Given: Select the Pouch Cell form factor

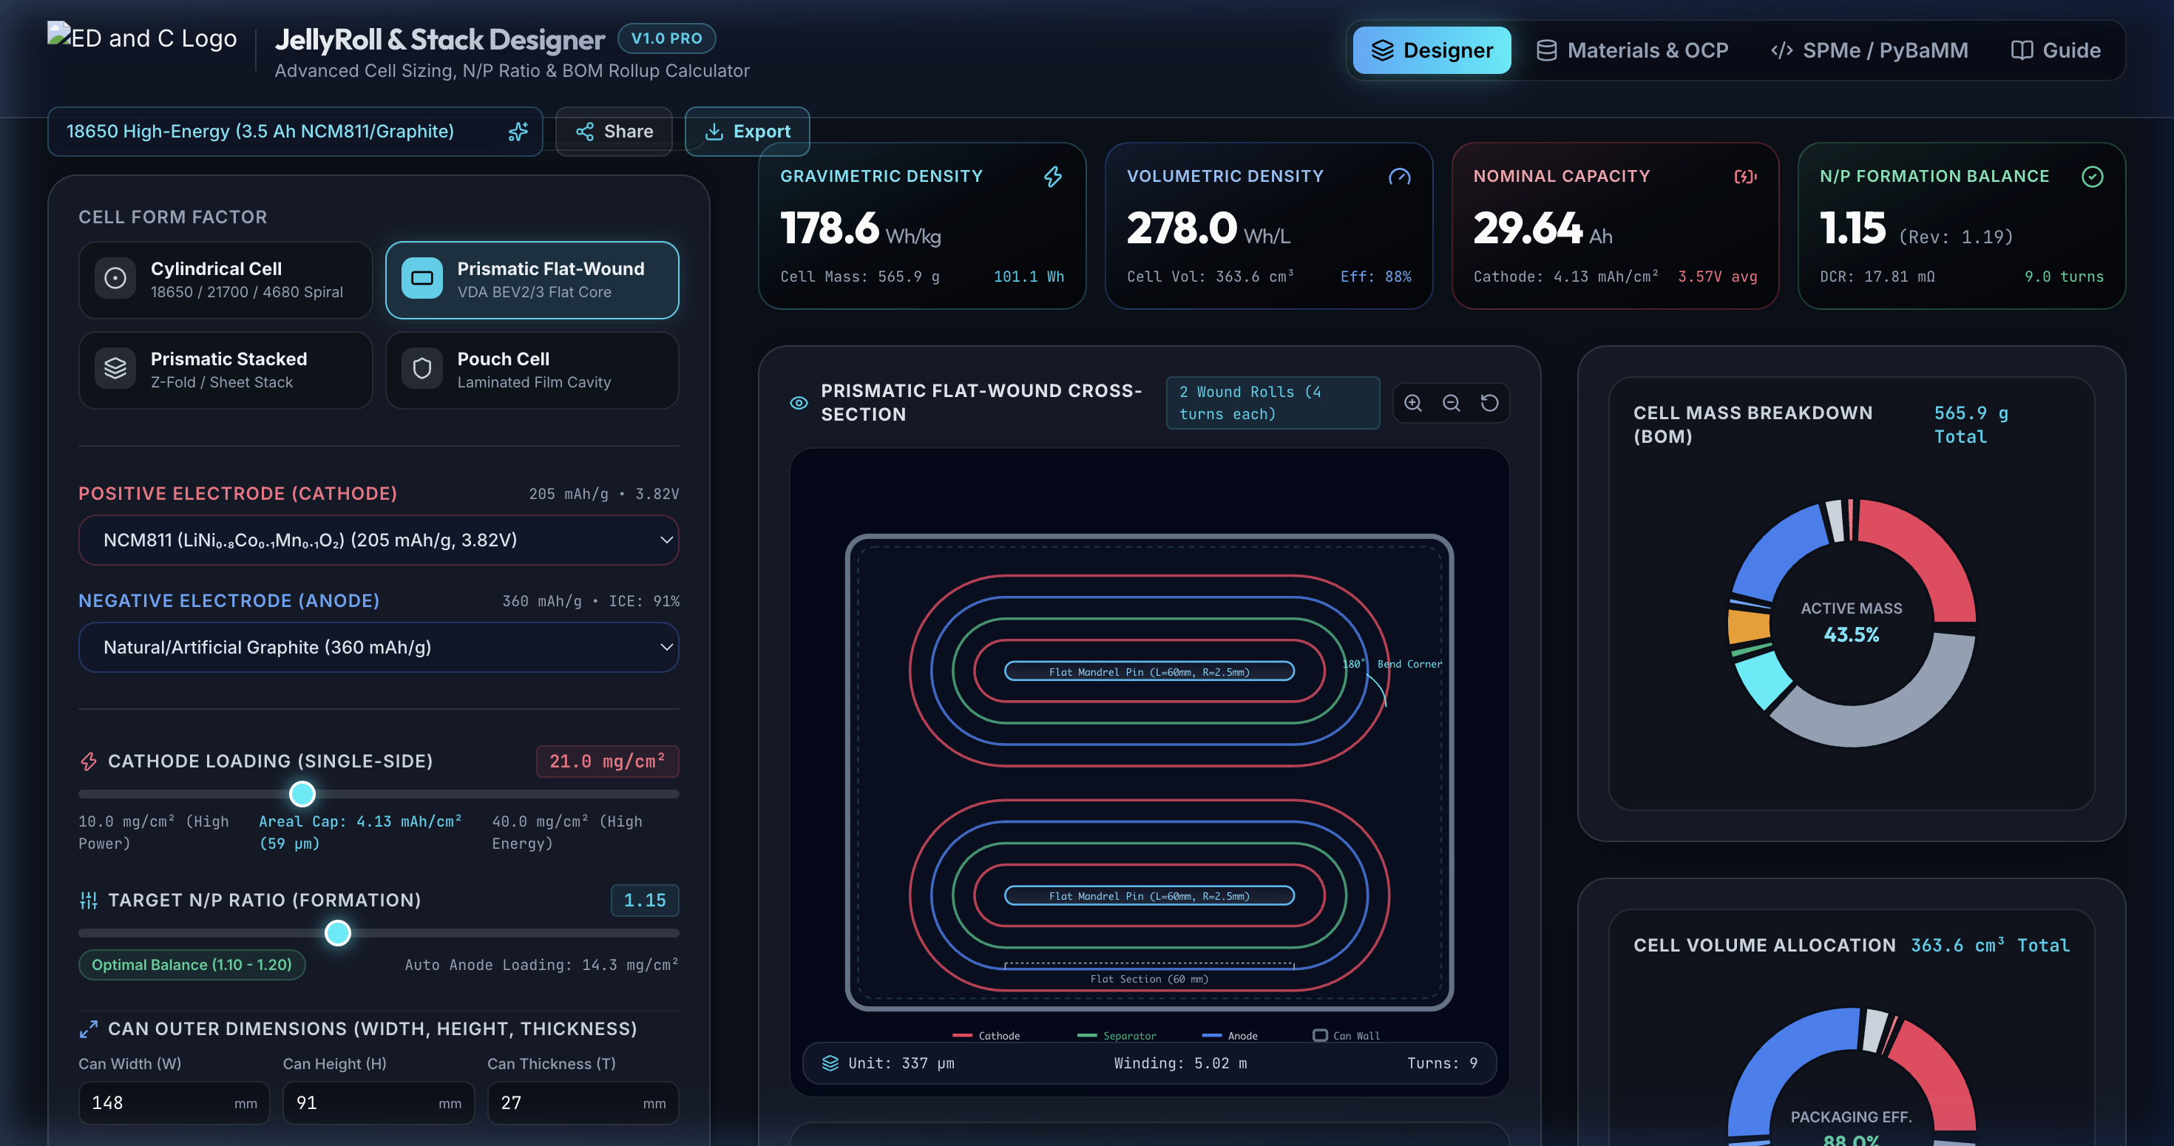Looking at the screenshot, I should [x=532, y=370].
